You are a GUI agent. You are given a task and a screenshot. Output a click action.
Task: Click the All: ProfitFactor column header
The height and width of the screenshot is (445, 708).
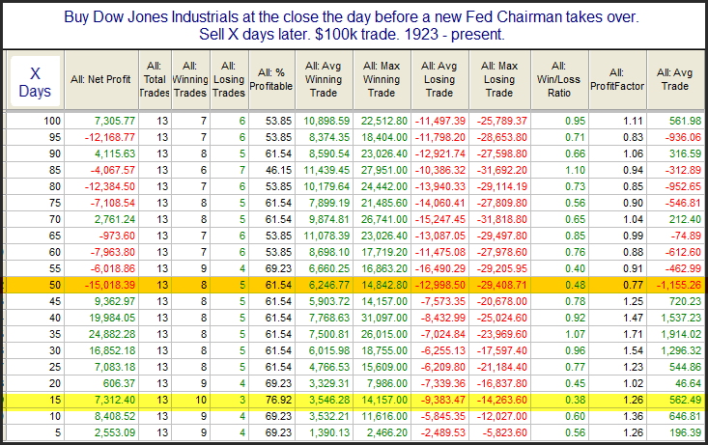pyautogui.click(x=617, y=79)
